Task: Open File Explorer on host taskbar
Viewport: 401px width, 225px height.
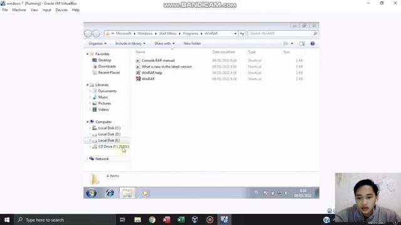Action: tap(138, 219)
